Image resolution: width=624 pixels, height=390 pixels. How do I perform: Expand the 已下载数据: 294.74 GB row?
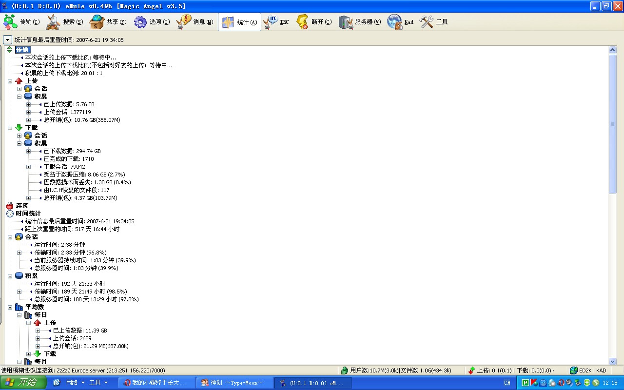pyautogui.click(x=28, y=151)
